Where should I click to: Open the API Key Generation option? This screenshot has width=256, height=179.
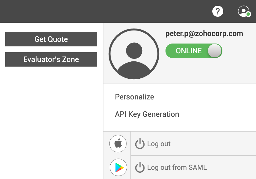point(147,114)
